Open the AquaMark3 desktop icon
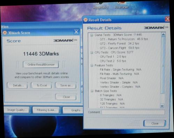Viewport: 174px width, 138px height. tap(100, 6)
